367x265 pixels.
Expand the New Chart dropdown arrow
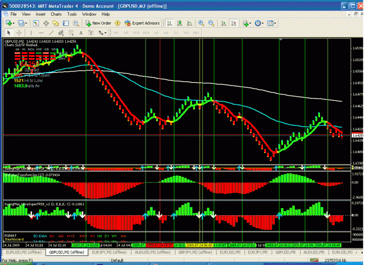click(14, 23)
